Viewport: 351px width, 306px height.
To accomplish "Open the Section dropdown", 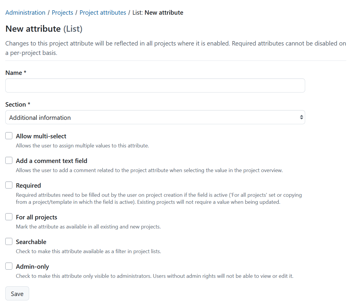I will pyautogui.click(x=155, y=117).
